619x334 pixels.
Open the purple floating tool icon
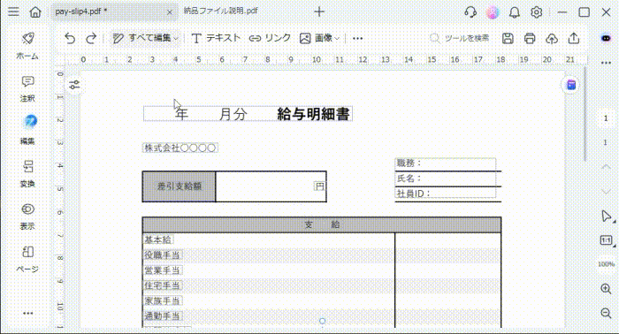tap(571, 85)
